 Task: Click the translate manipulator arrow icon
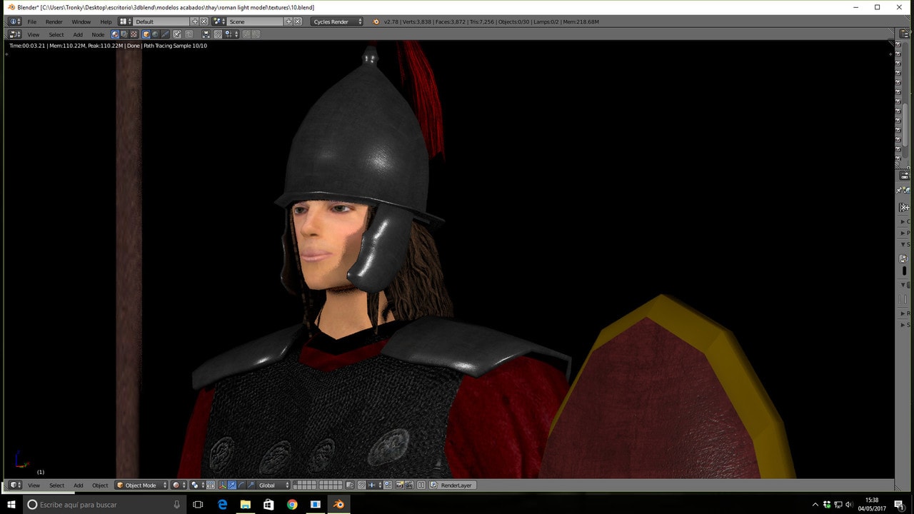232,485
